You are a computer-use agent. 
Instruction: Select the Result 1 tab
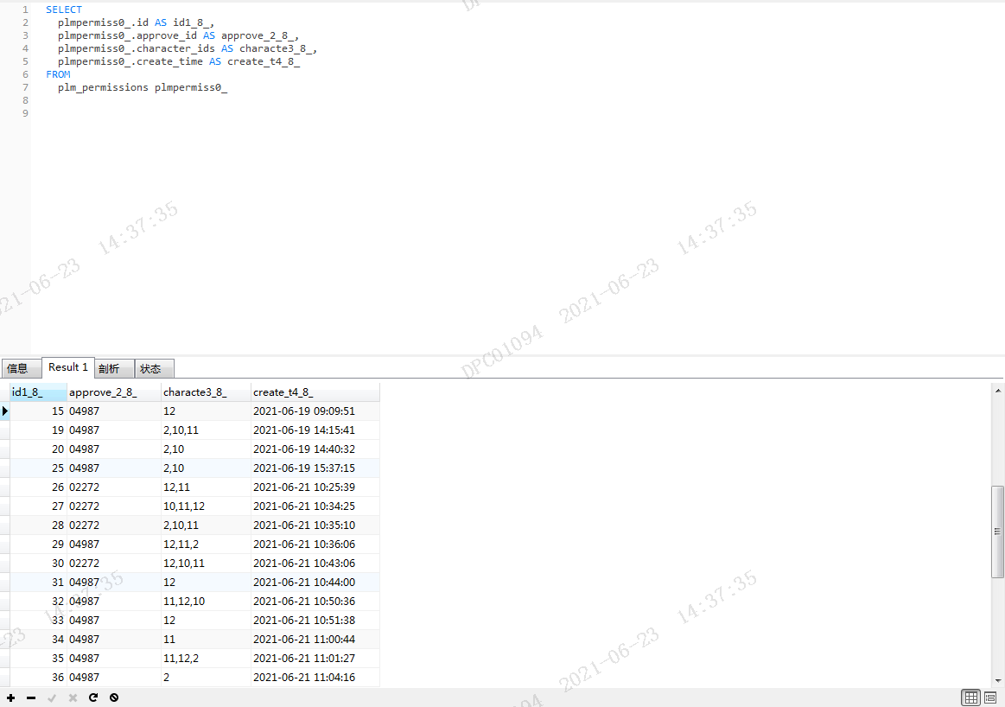(x=68, y=367)
